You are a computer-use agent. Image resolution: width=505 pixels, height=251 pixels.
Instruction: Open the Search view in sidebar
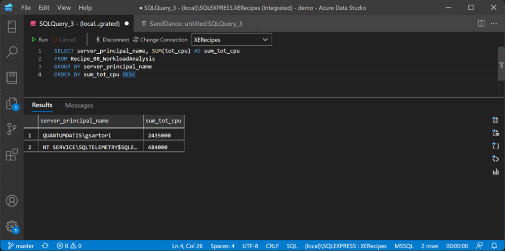(12, 52)
